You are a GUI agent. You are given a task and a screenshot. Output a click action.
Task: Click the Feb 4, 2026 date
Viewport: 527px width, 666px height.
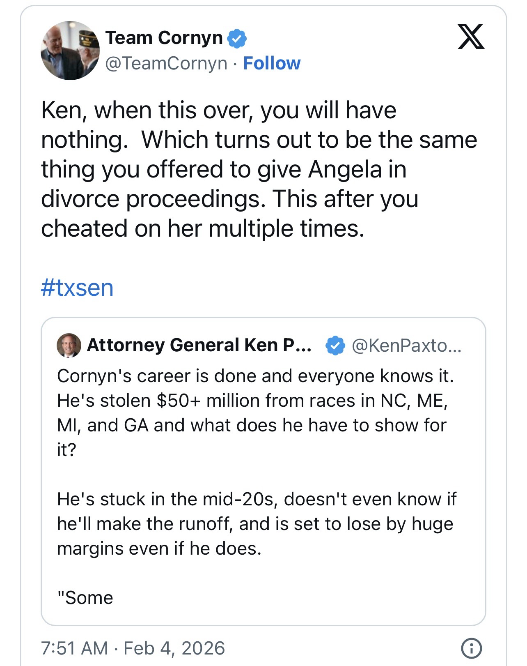[174, 648]
